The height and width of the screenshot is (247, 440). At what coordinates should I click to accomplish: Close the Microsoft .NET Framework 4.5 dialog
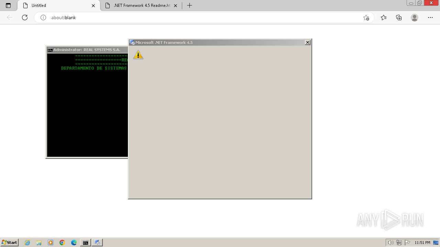tap(308, 43)
